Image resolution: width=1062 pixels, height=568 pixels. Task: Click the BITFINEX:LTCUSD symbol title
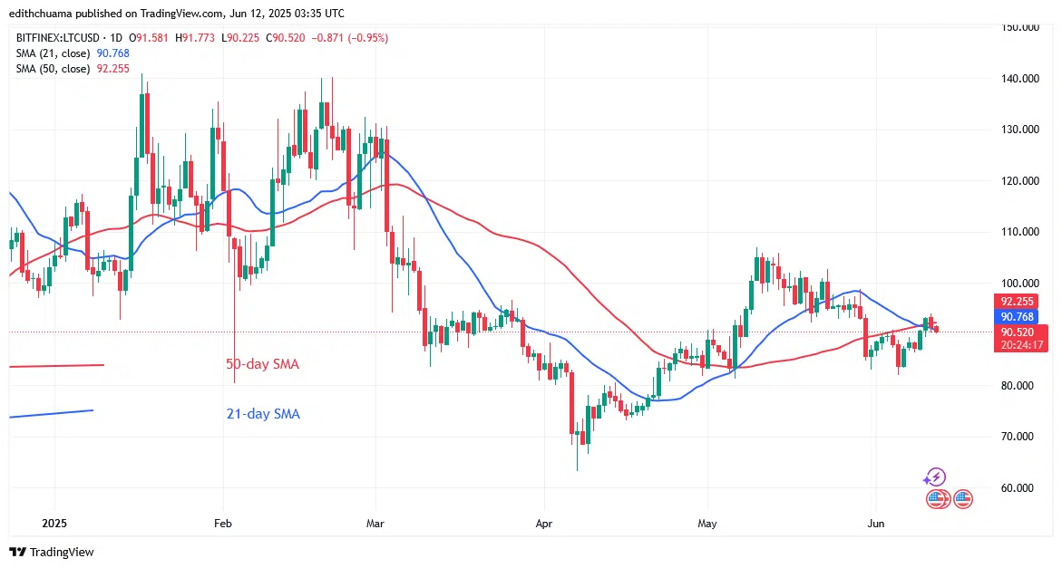click(56, 36)
